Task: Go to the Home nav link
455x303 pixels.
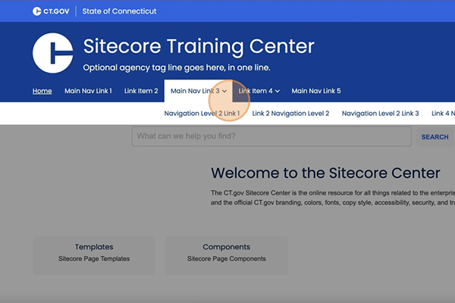Action: click(x=42, y=91)
